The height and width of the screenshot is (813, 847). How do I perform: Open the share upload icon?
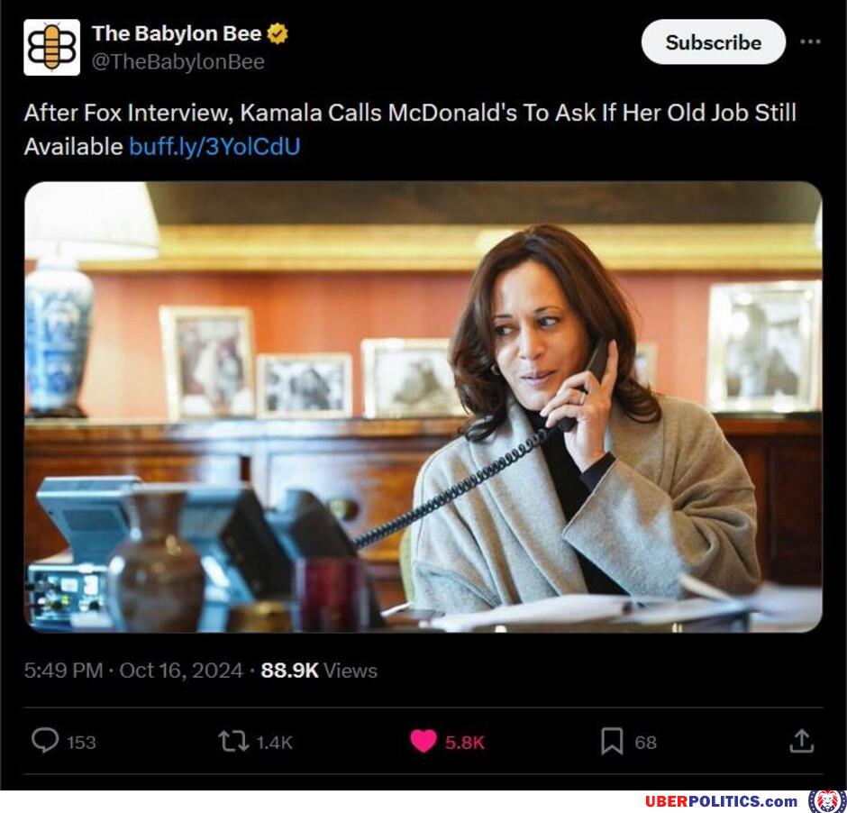[801, 741]
